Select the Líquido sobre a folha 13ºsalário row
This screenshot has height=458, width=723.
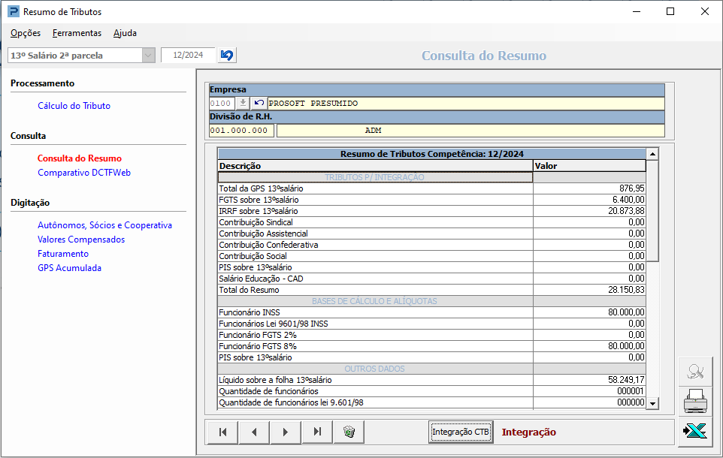coord(431,380)
